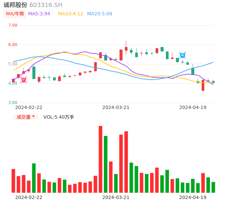Click the 7.00 price axis label
Image resolution: width=229 pixels, height=202 pixels.
[x=13, y=25]
